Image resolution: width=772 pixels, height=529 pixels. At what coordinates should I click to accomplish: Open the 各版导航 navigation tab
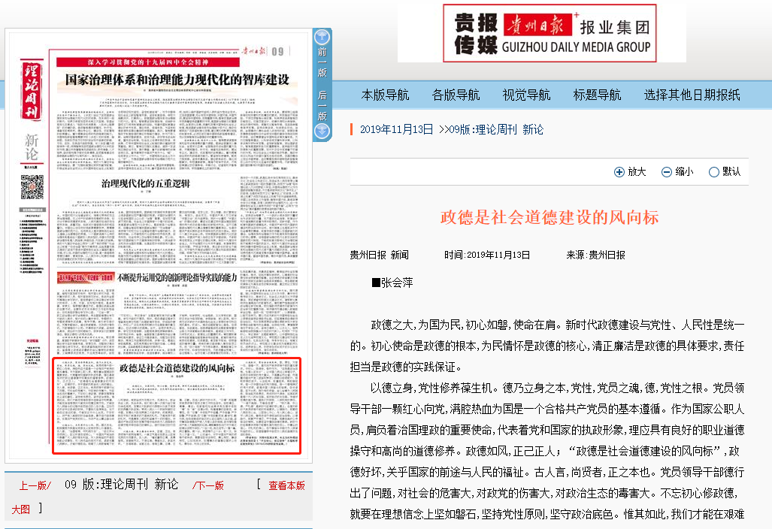coord(456,95)
